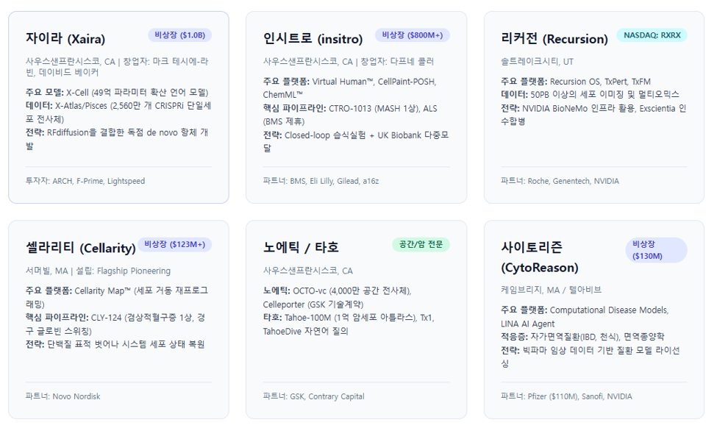Click the X-Cell 주요 모델 description line
Image resolution: width=717 pixels, height=428 pixels.
click(x=117, y=93)
